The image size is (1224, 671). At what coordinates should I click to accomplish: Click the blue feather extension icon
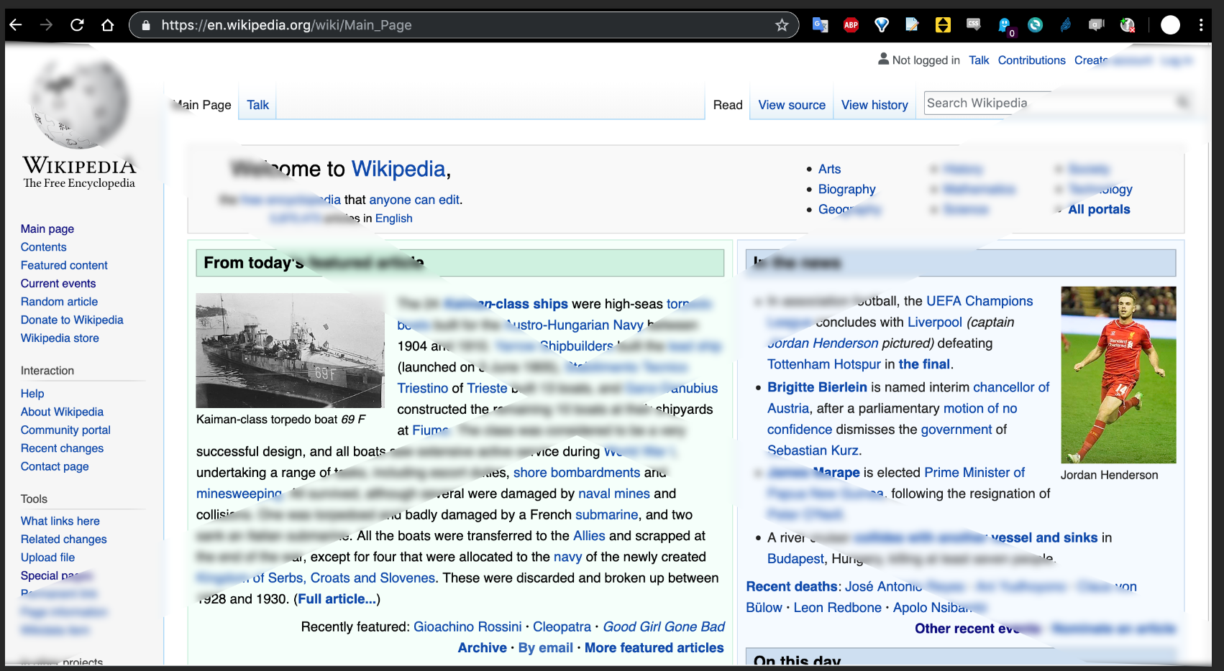[x=1066, y=25]
